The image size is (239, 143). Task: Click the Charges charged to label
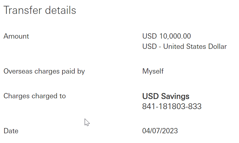(35, 96)
